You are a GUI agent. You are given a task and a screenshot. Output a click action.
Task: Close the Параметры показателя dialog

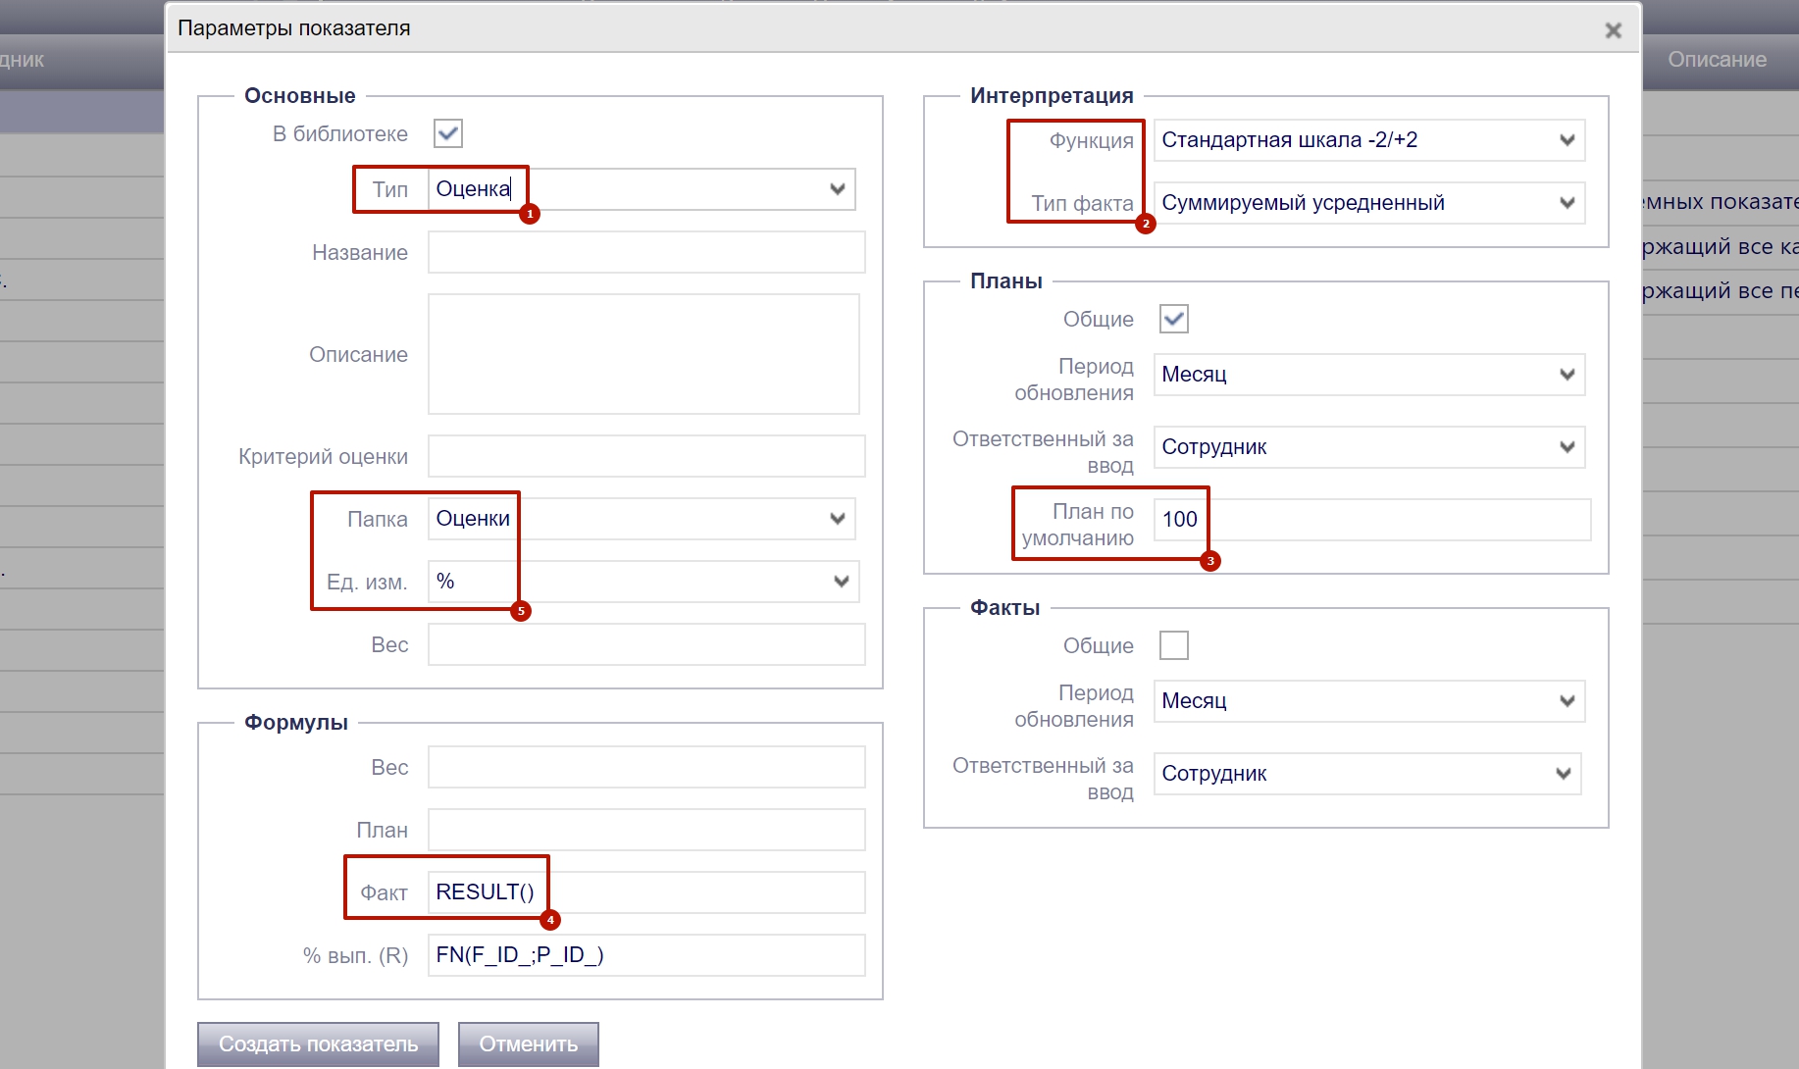coord(1613,30)
